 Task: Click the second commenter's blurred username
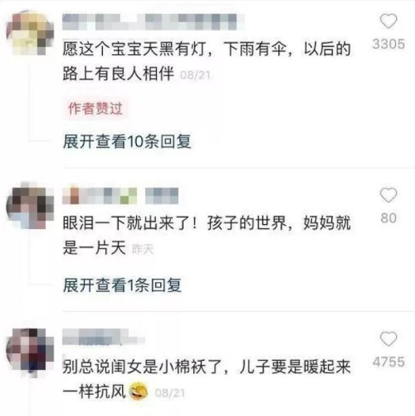pos(120,195)
